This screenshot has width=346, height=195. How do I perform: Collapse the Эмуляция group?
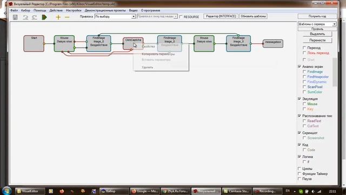(x=300, y=99)
